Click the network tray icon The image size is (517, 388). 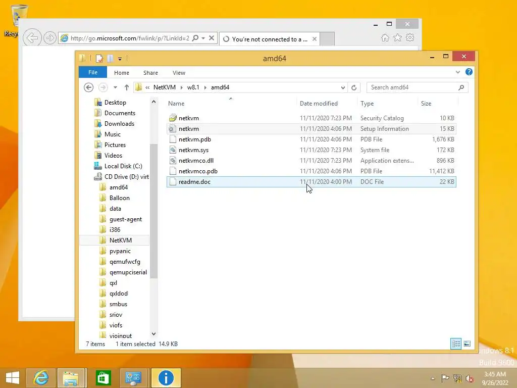(x=457, y=378)
